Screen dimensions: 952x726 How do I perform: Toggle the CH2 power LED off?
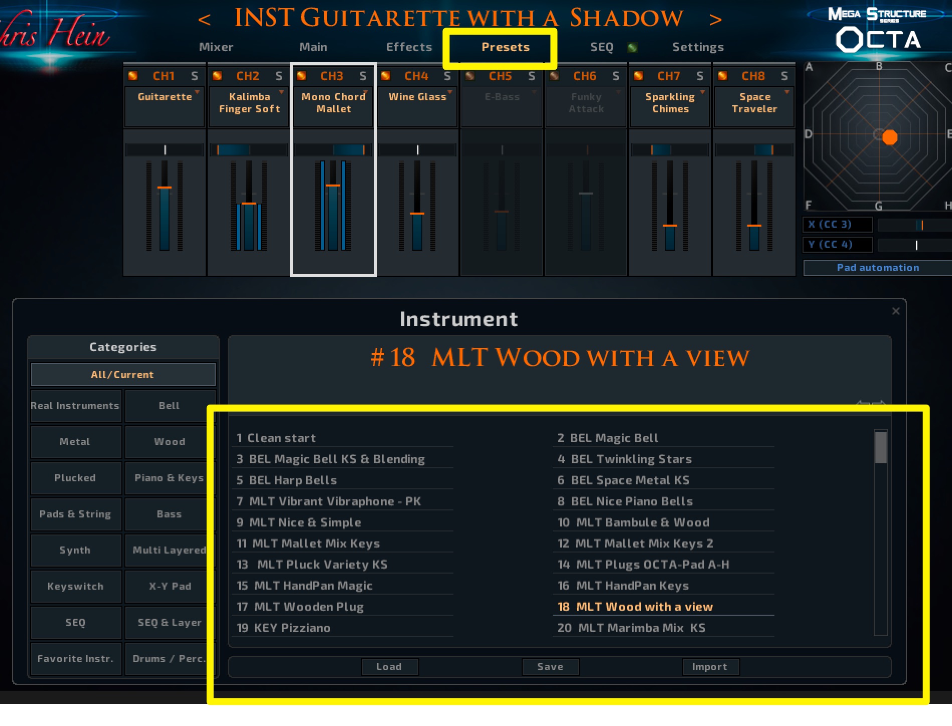coord(217,76)
